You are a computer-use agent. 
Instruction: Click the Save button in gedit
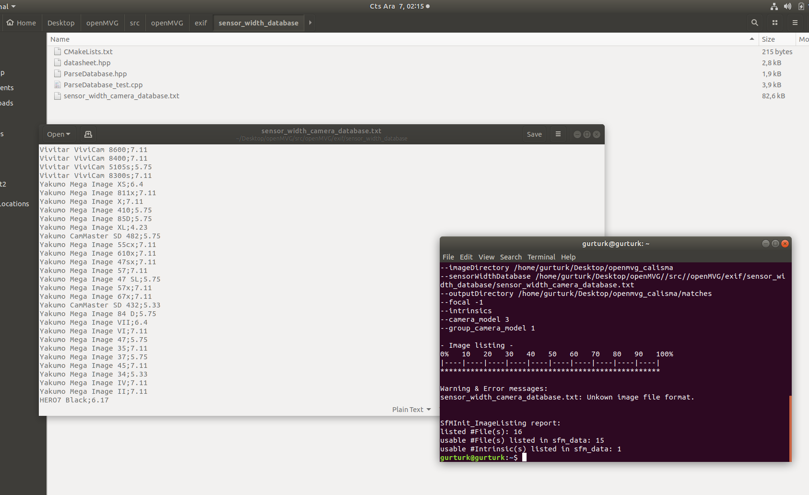(534, 134)
